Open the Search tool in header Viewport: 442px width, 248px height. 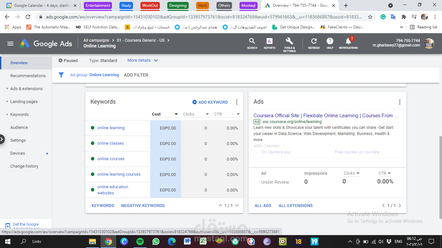[252, 43]
